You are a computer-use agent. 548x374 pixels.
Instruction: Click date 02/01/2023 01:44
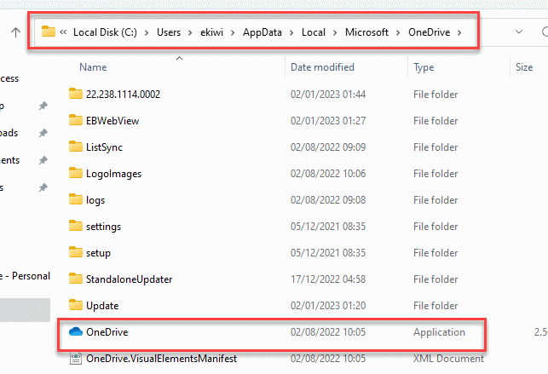pyautogui.click(x=328, y=95)
